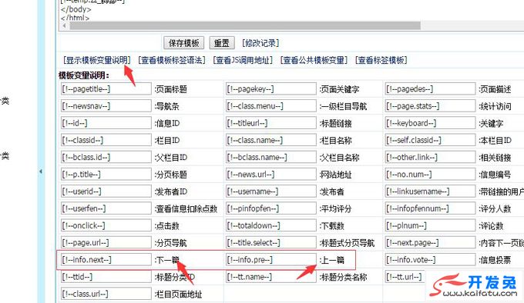Select the [!--info.pre--] field

coord(271,259)
